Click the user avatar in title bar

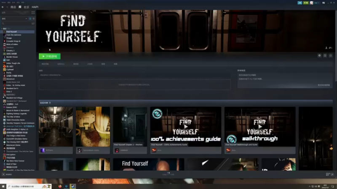click(x=311, y=3)
